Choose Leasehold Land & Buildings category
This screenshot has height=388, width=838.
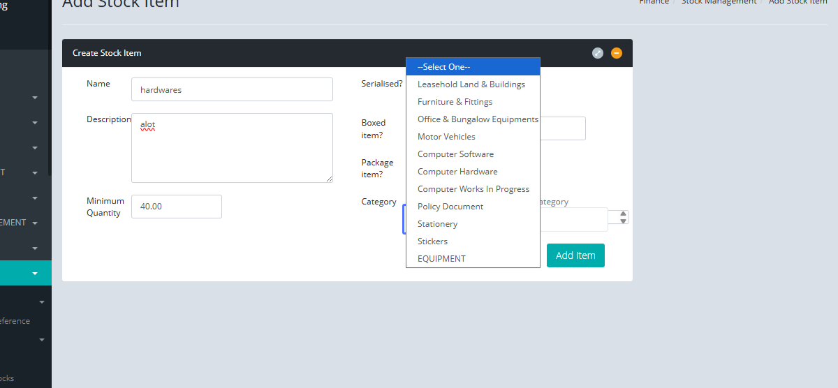(473, 84)
